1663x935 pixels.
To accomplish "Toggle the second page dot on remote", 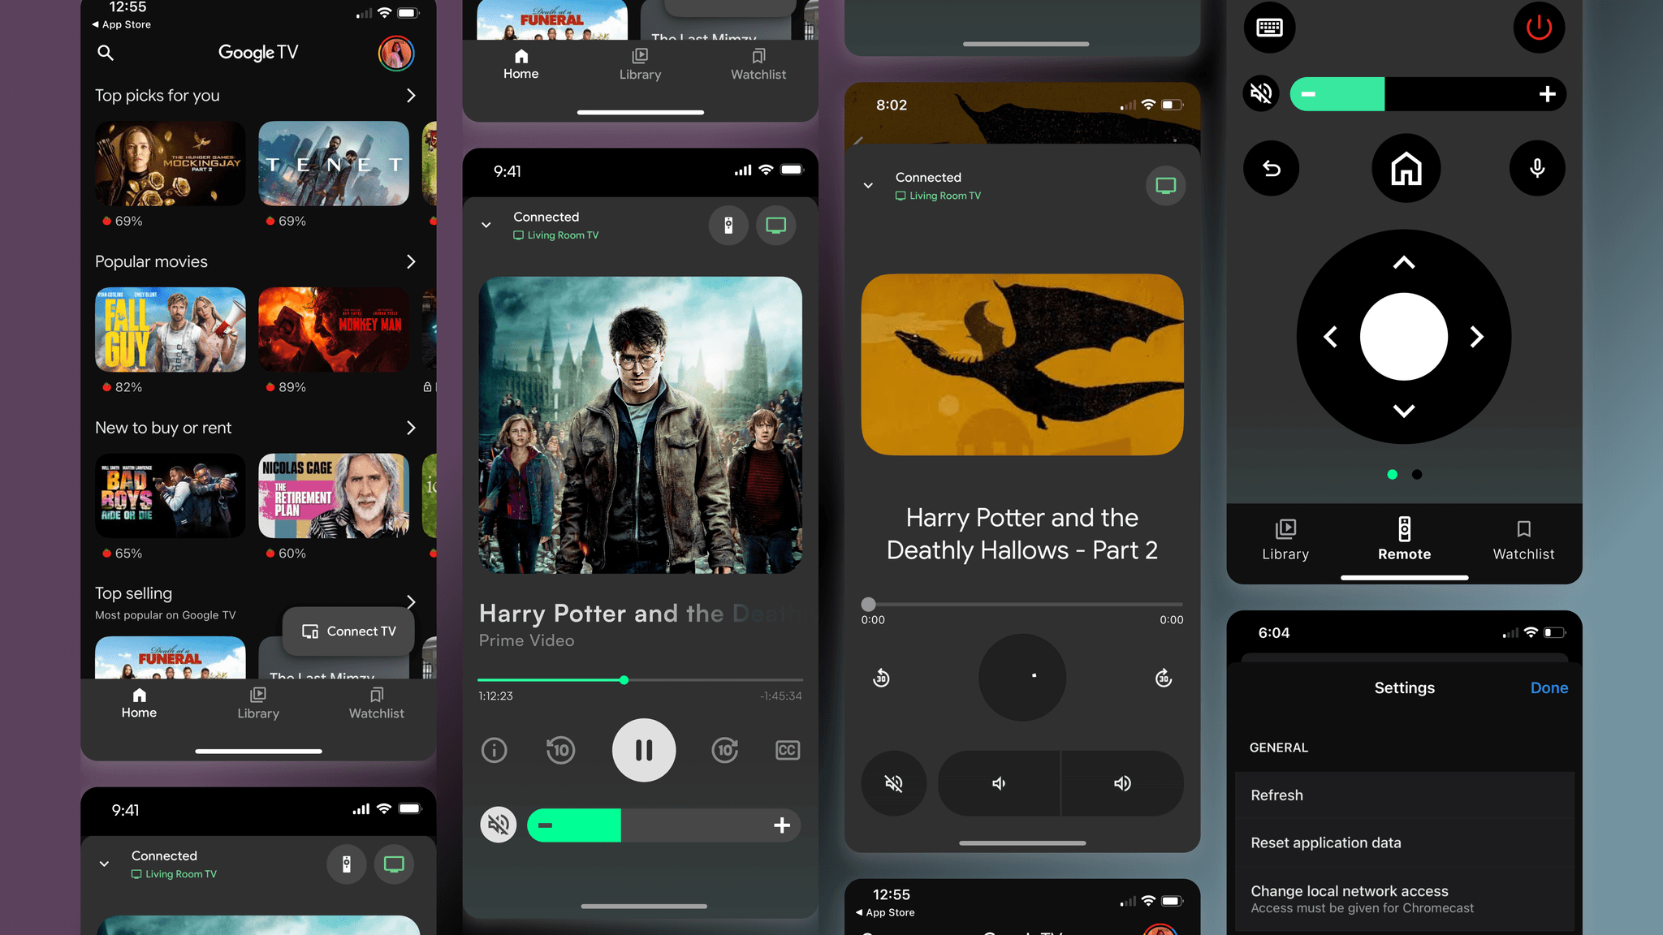I will pos(1417,475).
